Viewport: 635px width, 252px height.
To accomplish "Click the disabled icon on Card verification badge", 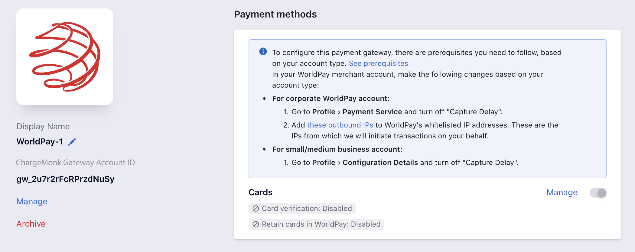I will [x=256, y=208].
